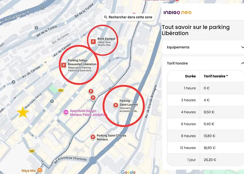Click the Rue Jules Ferry street label
The height and width of the screenshot is (174, 244).
33,101
